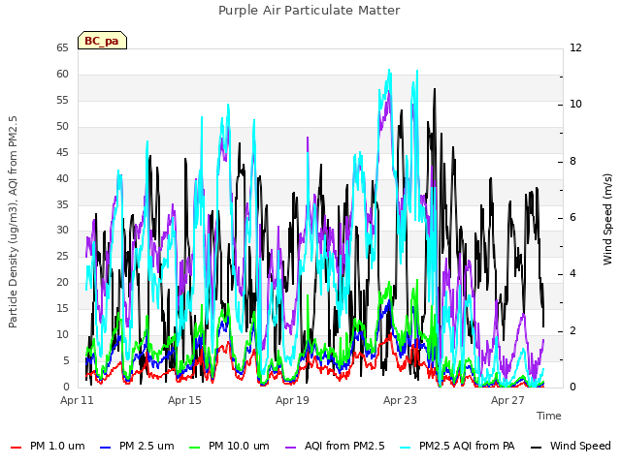Click the 8 tick on the wind axis
This screenshot has height=465, width=621.
(572, 162)
